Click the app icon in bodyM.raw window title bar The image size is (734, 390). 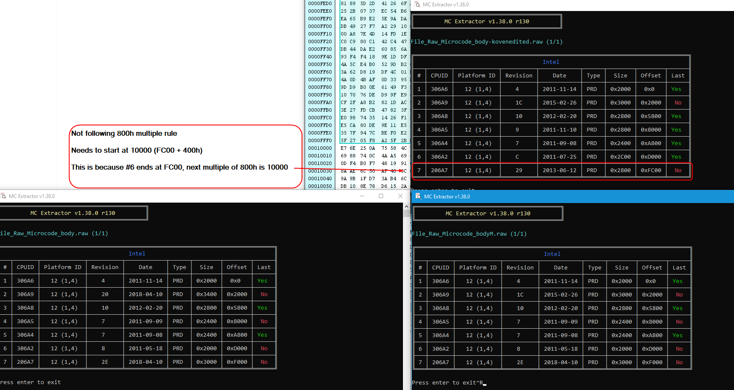[x=418, y=196]
